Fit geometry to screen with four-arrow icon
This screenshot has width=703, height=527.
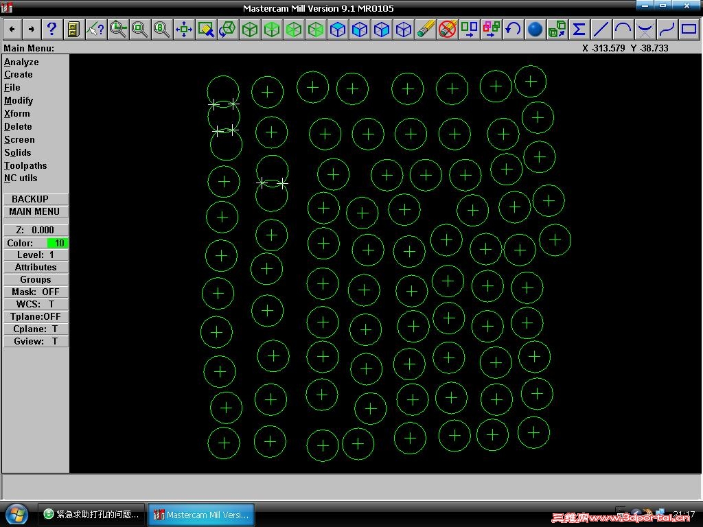[x=183, y=30]
